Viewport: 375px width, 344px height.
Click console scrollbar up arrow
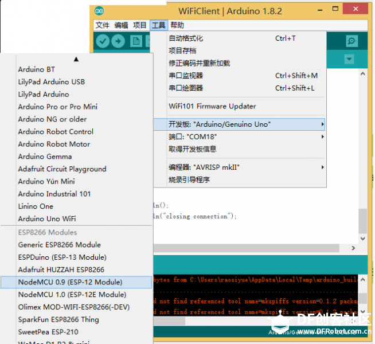click(363, 279)
